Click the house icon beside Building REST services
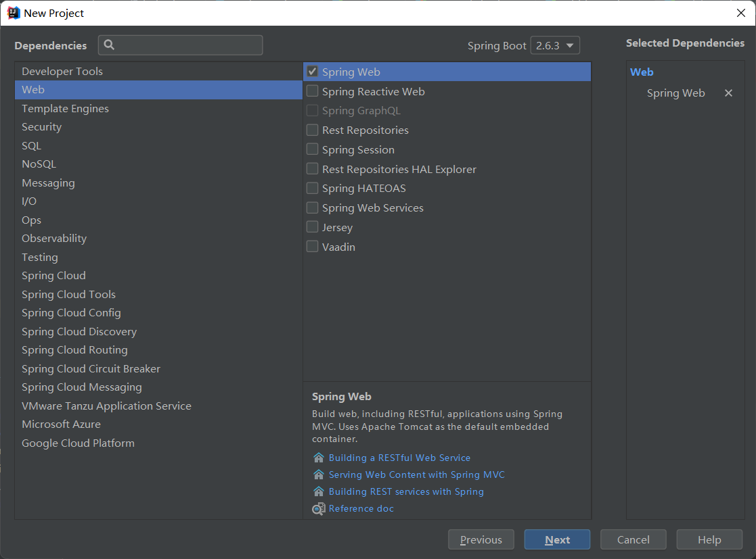Viewport: 756px width, 559px height. (x=318, y=491)
